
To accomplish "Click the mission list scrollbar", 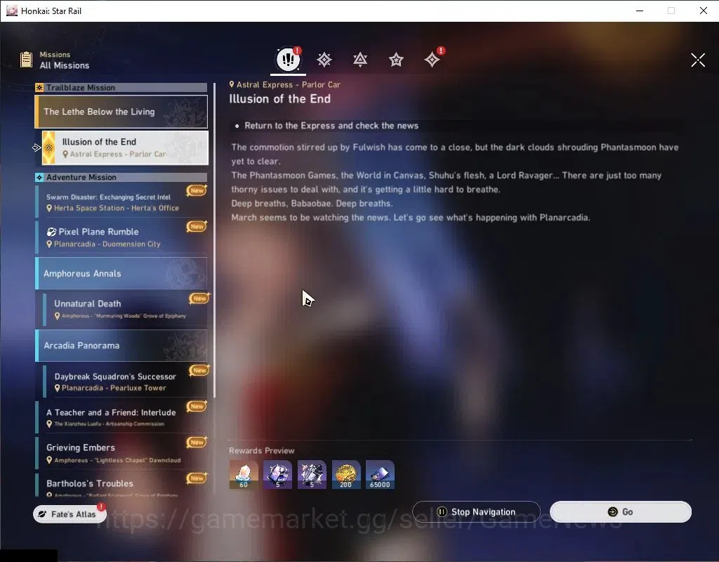I will click(x=214, y=239).
